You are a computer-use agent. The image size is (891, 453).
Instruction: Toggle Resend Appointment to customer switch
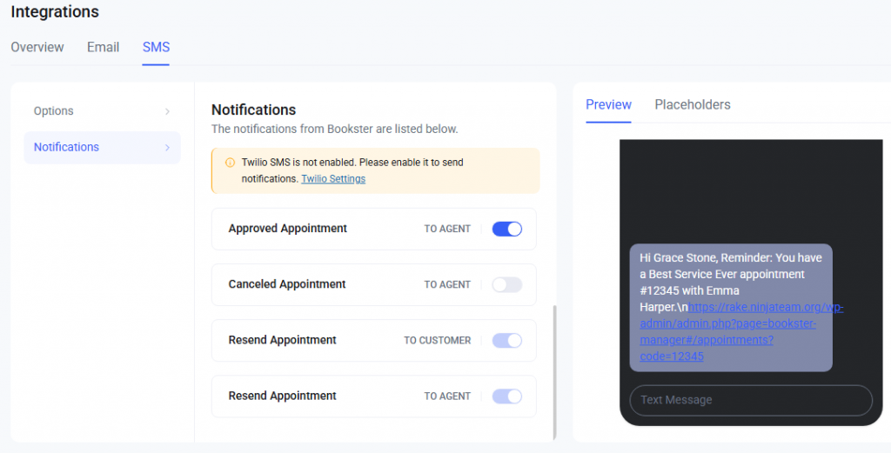point(507,340)
